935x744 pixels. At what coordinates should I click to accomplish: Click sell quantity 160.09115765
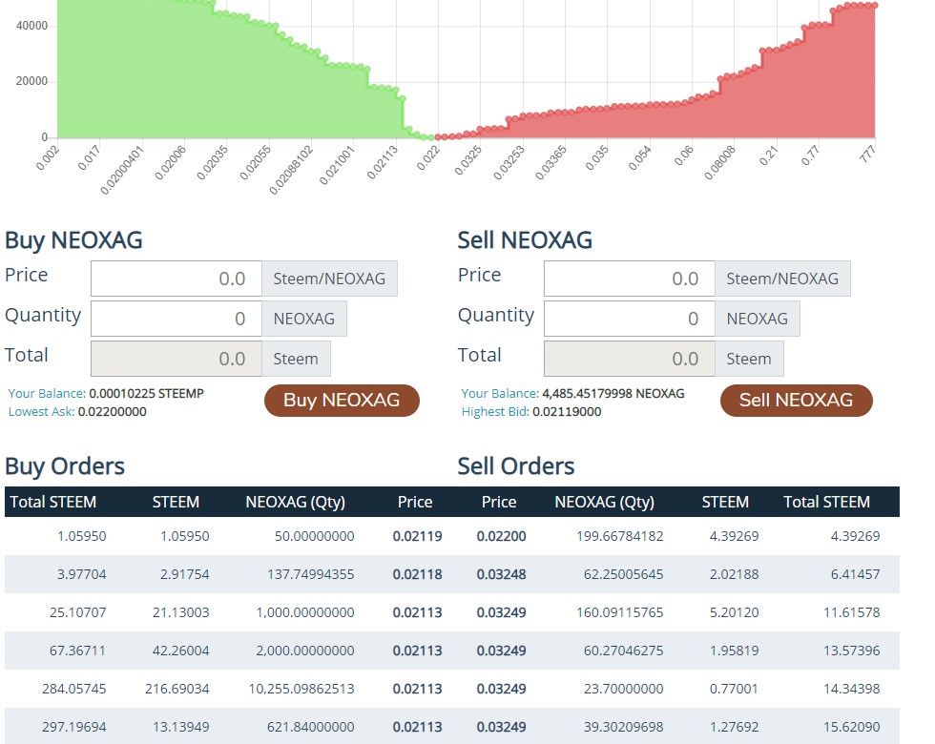(619, 612)
